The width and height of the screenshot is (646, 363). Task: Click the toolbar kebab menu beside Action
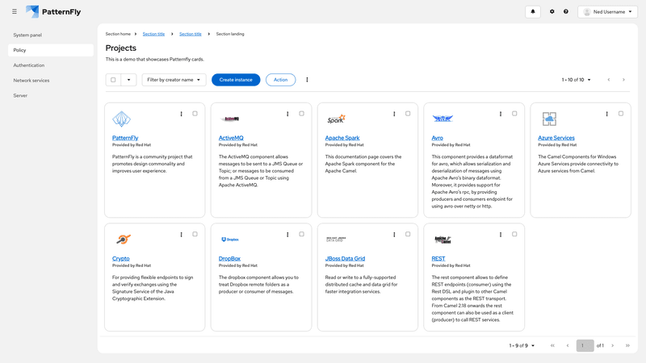click(307, 80)
